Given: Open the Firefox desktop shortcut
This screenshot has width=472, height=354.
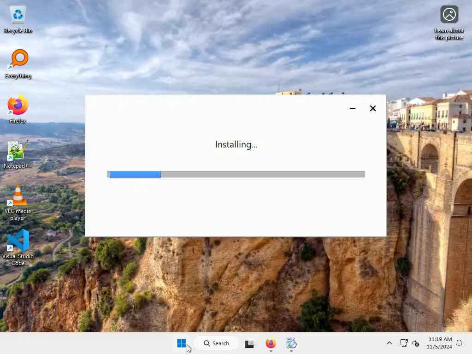Looking at the screenshot, I should [x=18, y=109].
